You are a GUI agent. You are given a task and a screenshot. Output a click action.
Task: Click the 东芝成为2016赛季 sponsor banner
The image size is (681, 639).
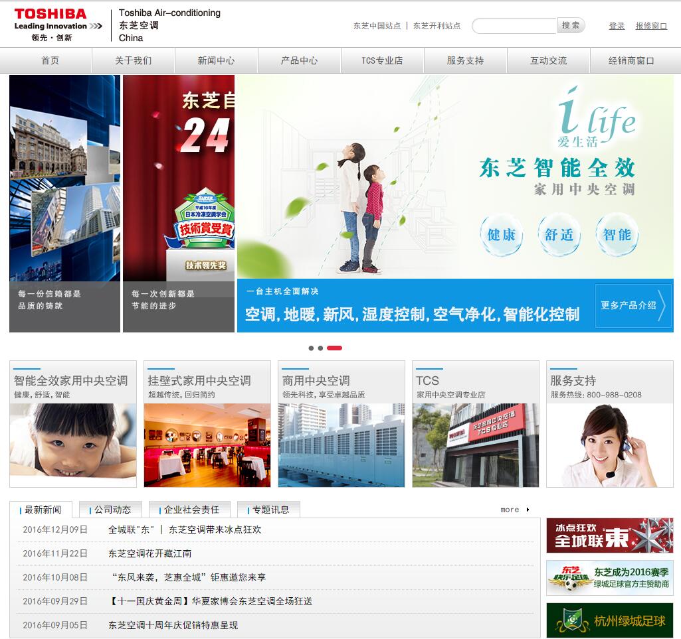[610, 578]
